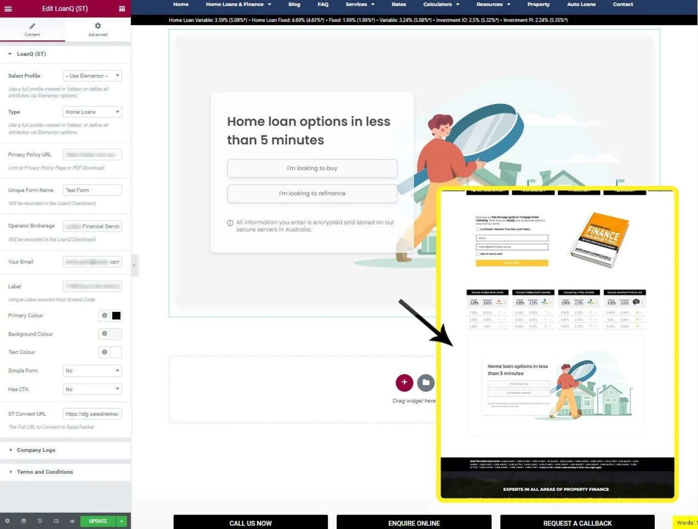The image size is (698, 529).
Task: Click the black Primary Colour swatch
Action: pos(116,316)
